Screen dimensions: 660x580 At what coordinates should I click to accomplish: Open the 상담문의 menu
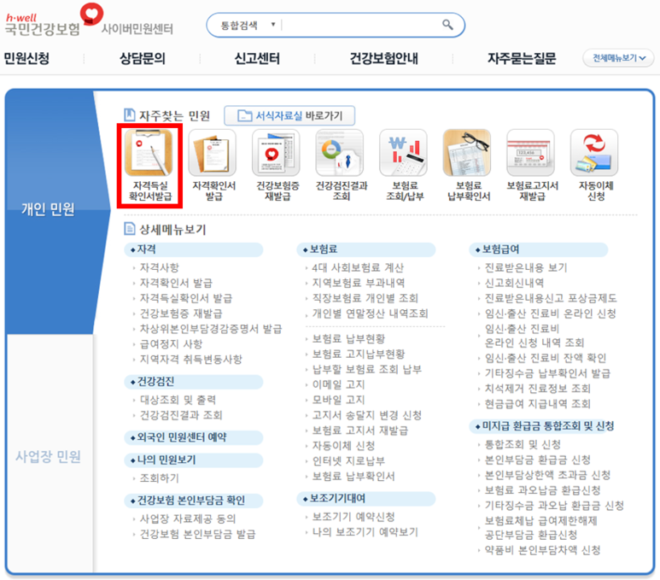[x=143, y=58]
